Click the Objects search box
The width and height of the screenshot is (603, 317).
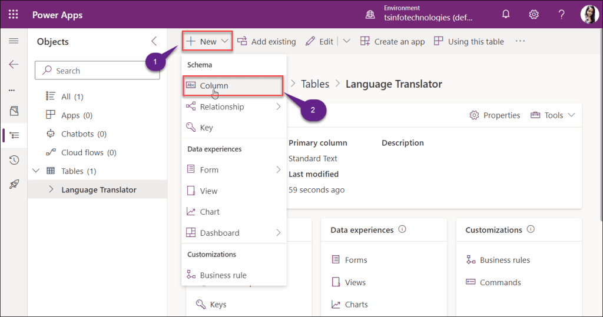click(x=97, y=71)
